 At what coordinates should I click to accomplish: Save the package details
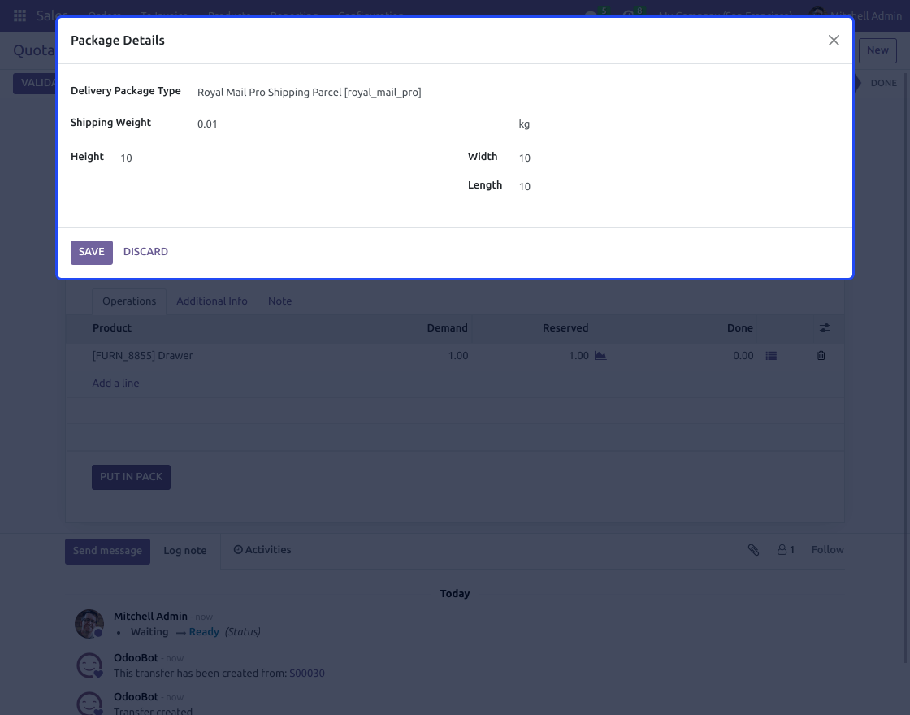92,253
